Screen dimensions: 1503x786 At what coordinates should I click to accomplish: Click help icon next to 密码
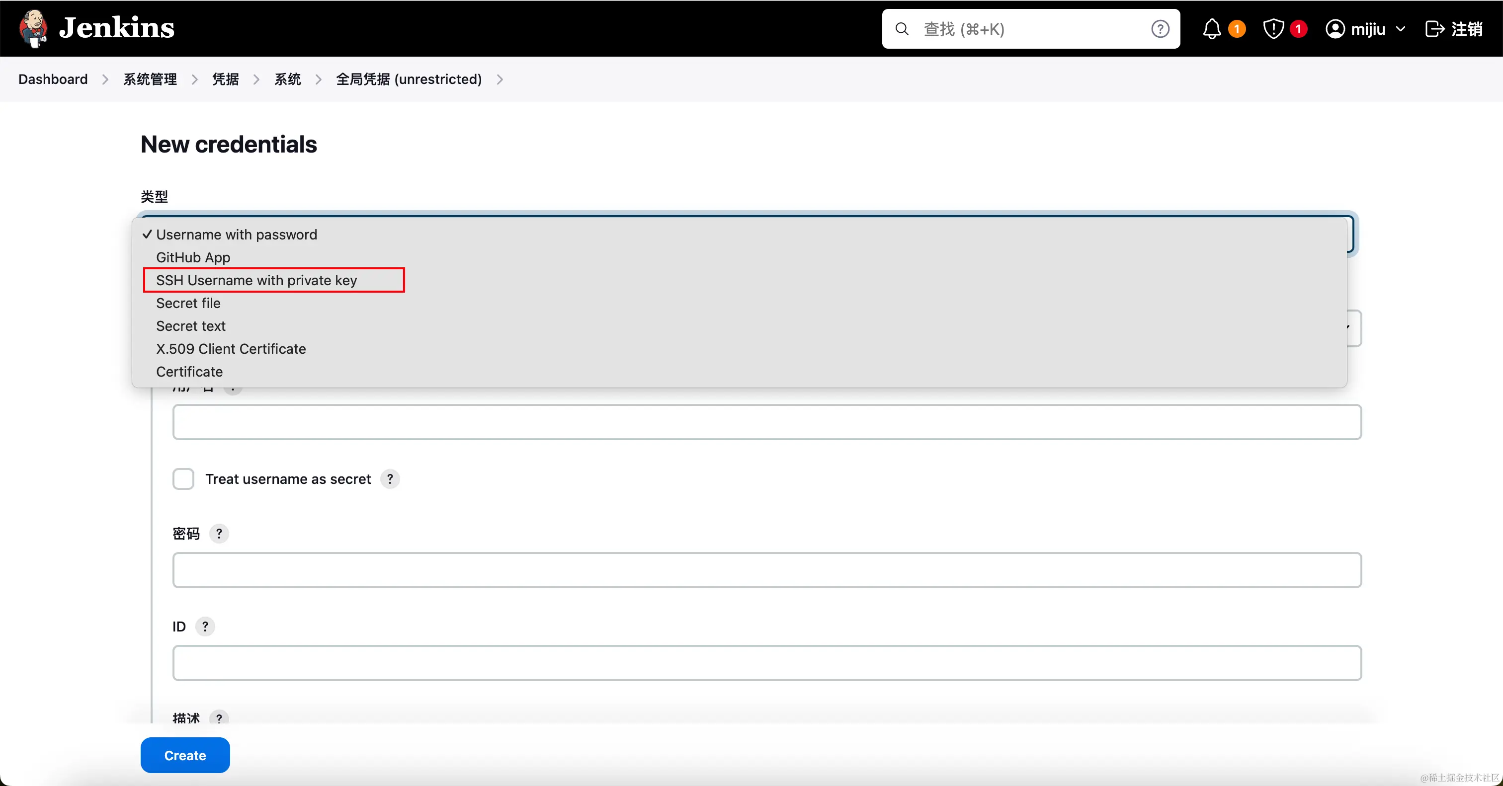[x=219, y=534]
